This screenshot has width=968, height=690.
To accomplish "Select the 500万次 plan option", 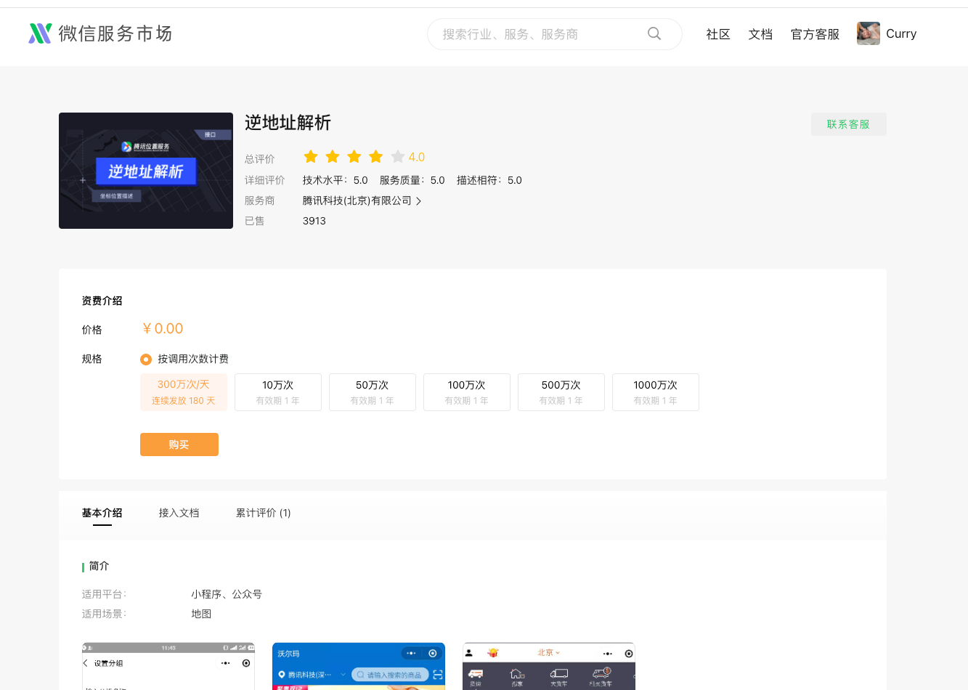I will coord(561,392).
